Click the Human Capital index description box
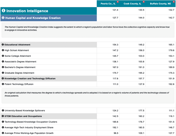The image size is (176, 136). [88, 30]
